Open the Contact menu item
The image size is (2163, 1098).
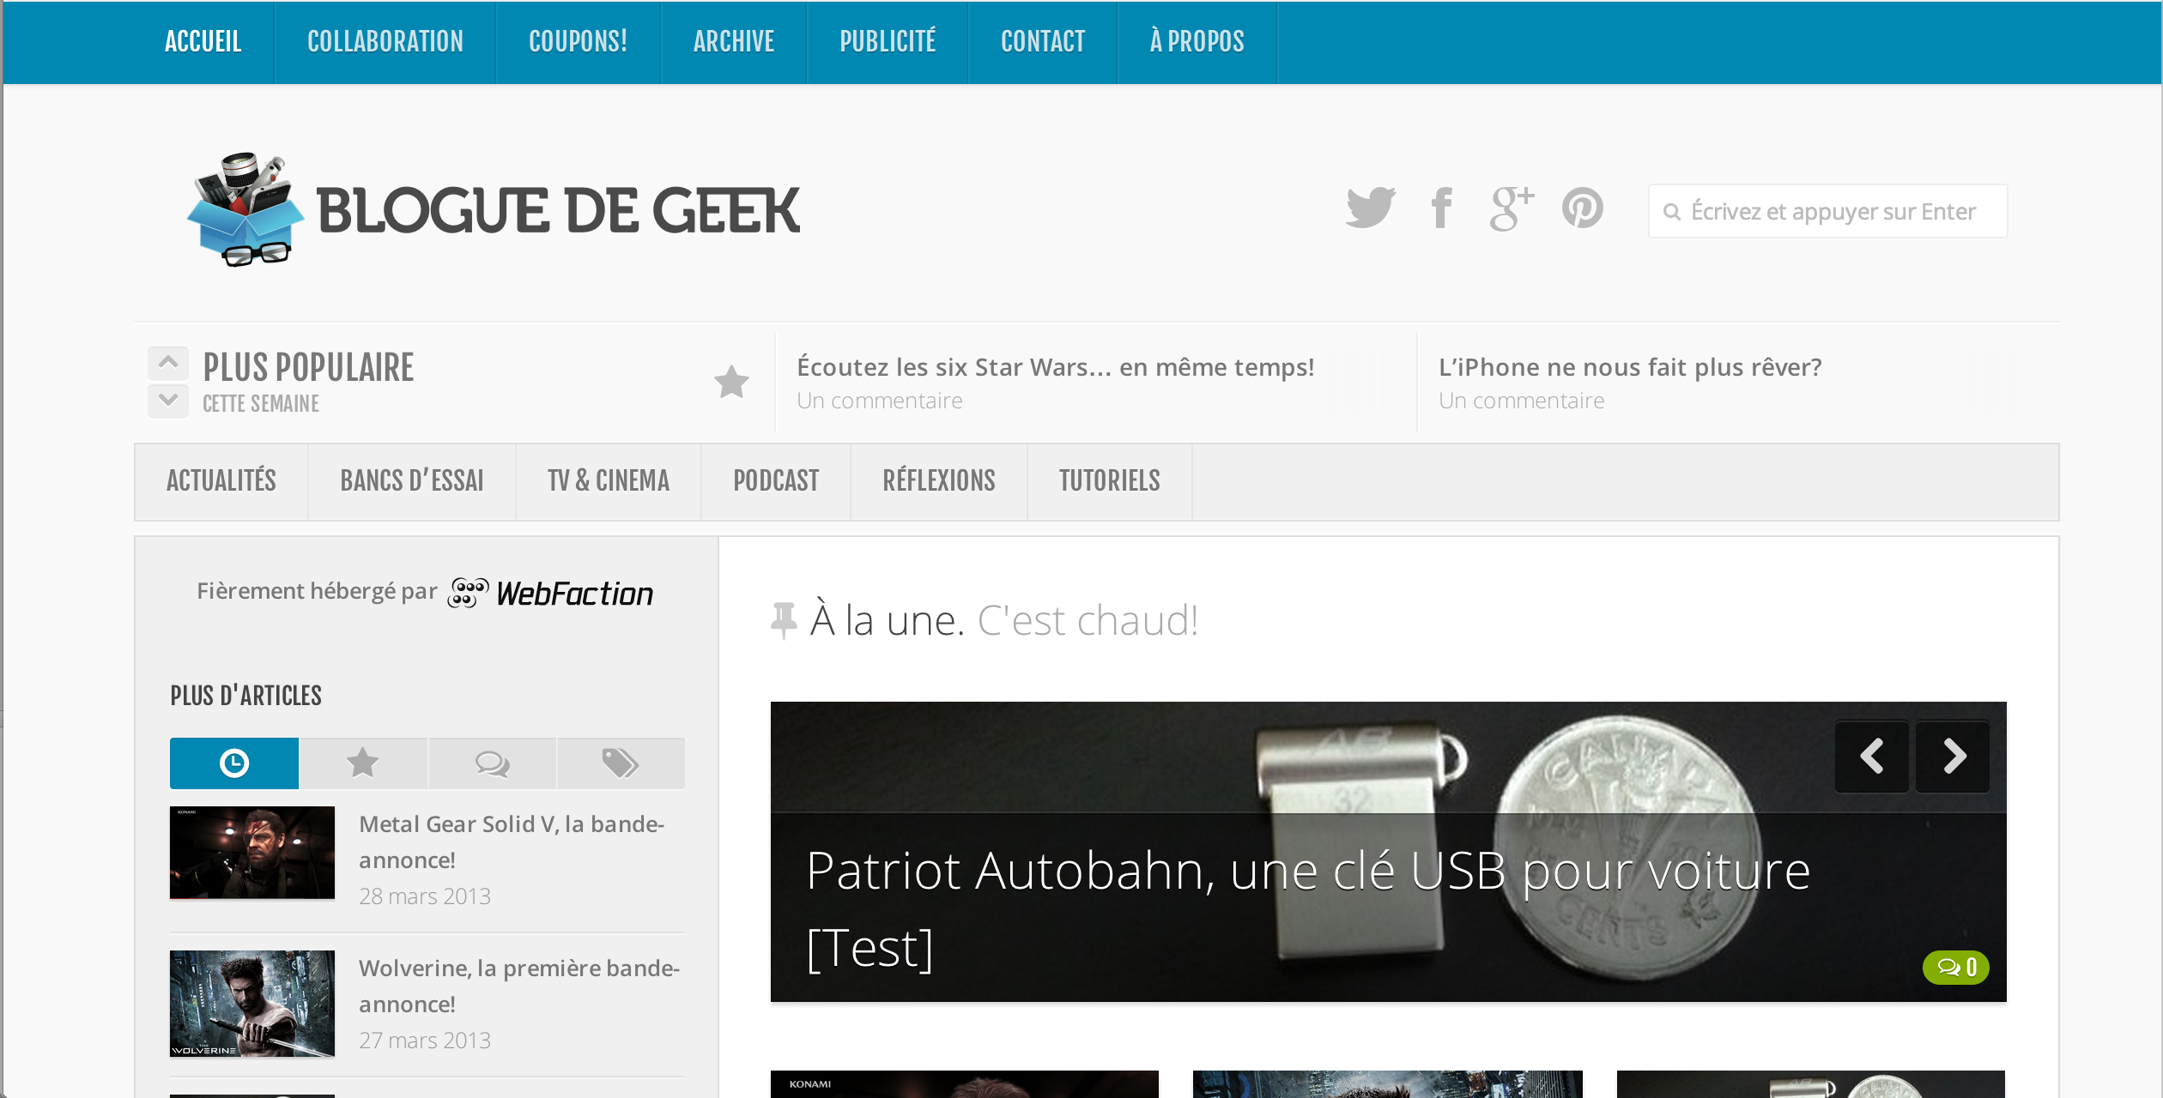coord(1043,42)
